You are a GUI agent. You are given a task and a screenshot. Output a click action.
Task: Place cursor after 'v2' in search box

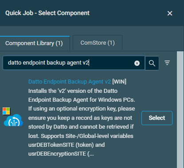click(x=89, y=63)
